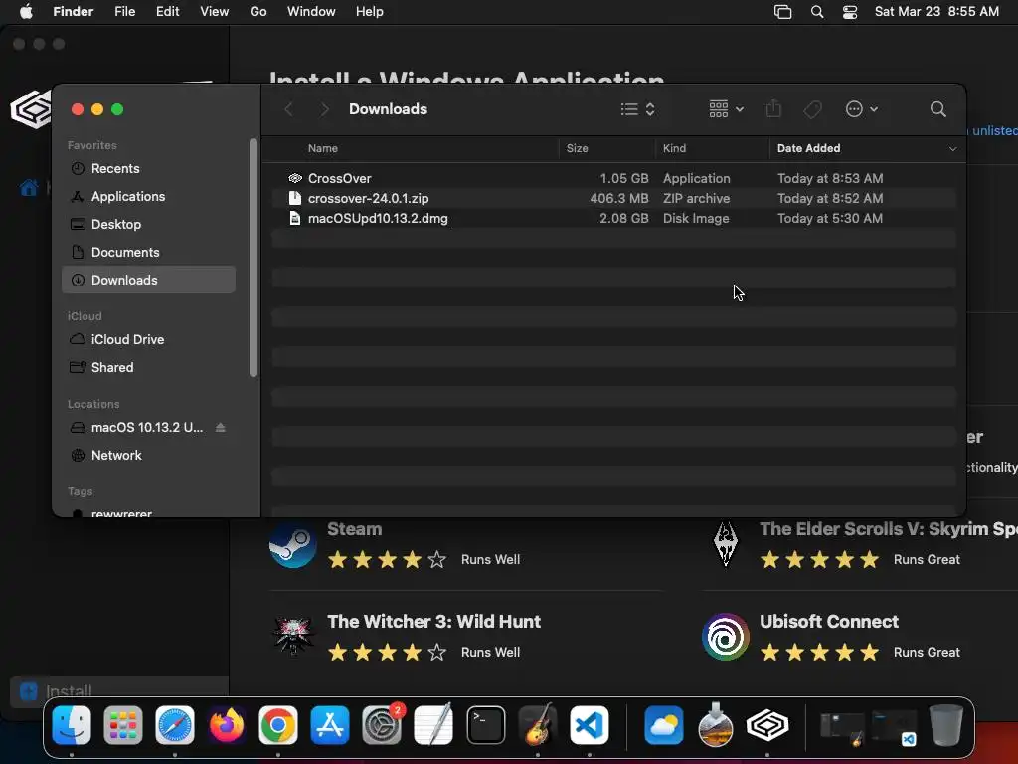Open the Go menu

tap(258, 12)
